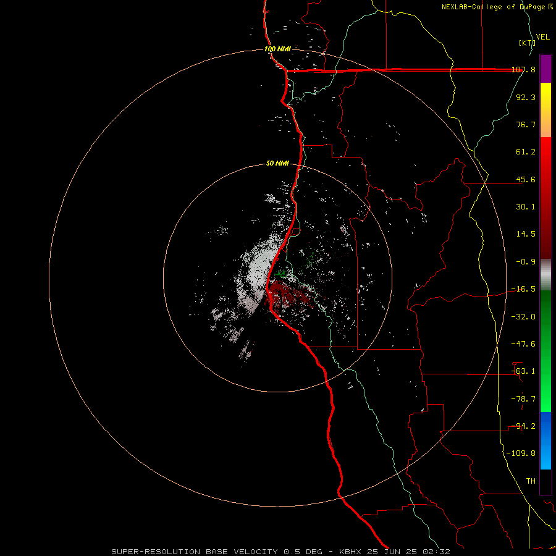Select the 107.8 scale value
This screenshot has height=556, width=556.
tap(523, 70)
